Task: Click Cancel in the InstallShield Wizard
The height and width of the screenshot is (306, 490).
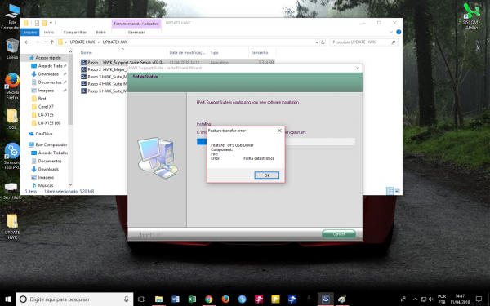Action: [338, 234]
